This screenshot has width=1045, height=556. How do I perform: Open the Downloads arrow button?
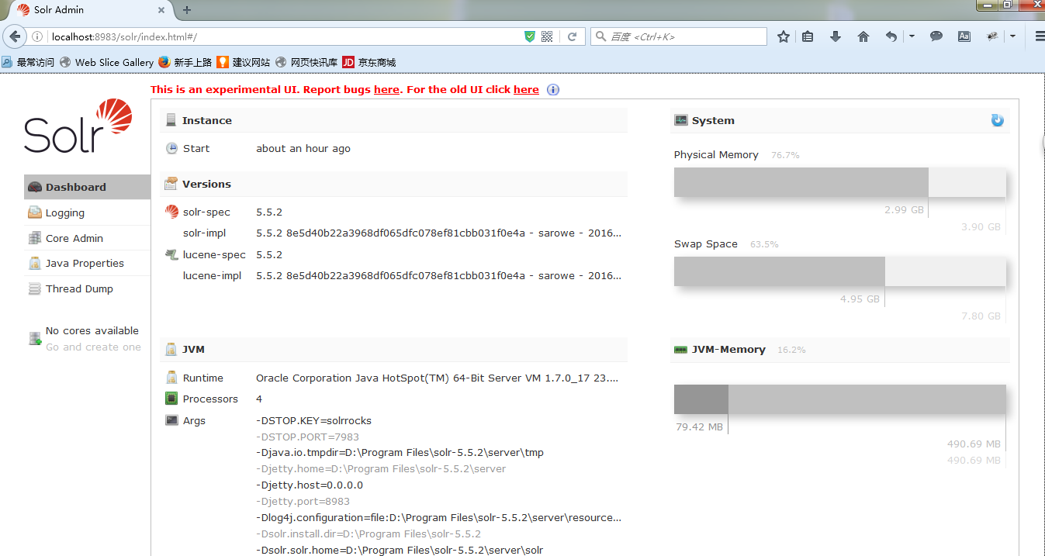tap(836, 36)
